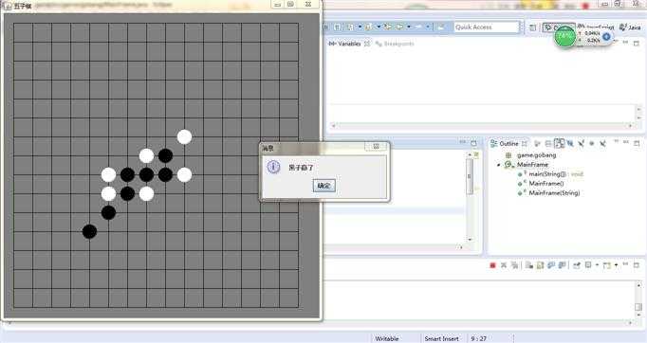Minimize the editor area panel

point(463,142)
